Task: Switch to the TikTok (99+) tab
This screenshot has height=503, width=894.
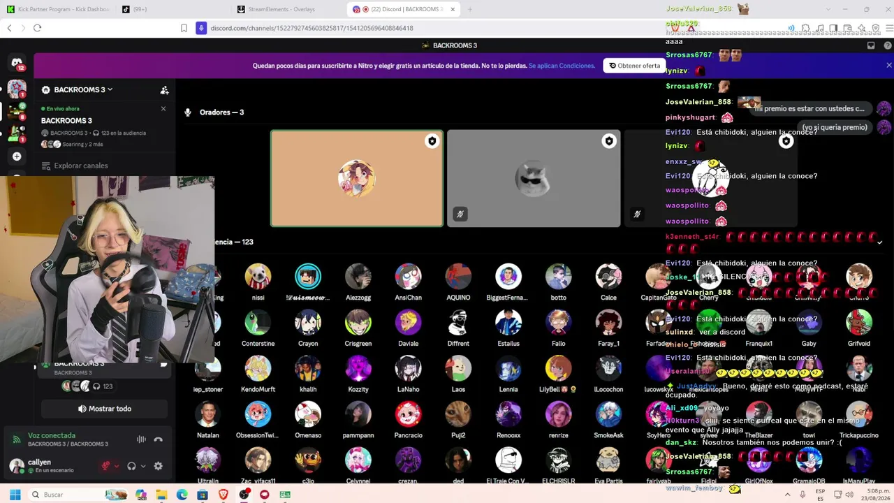Action: pos(173,10)
